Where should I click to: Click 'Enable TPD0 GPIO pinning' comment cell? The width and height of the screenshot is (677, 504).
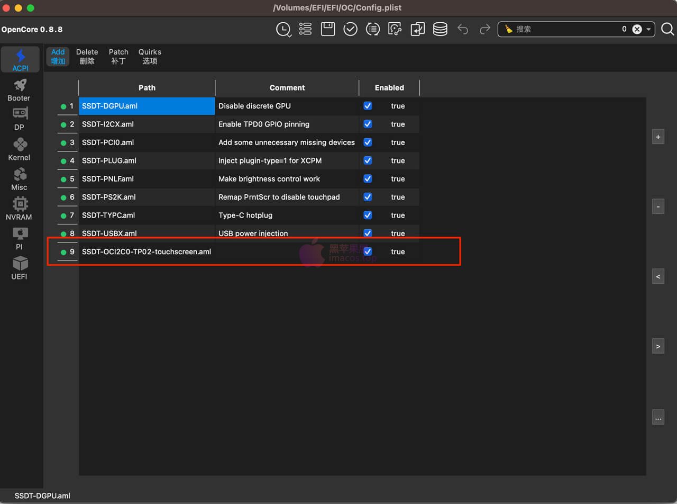[x=287, y=124]
